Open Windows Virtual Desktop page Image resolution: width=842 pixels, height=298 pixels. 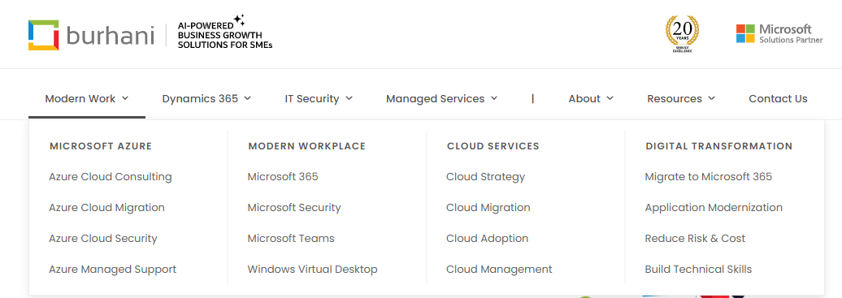[313, 269]
